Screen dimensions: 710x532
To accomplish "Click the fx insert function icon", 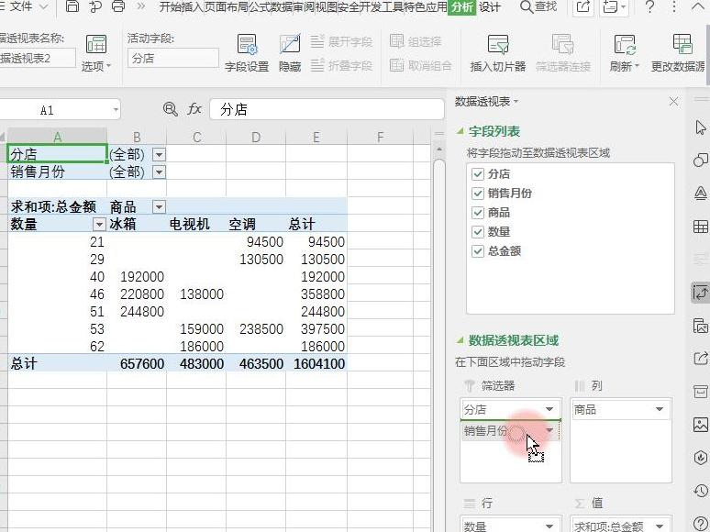I will (x=194, y=109).
